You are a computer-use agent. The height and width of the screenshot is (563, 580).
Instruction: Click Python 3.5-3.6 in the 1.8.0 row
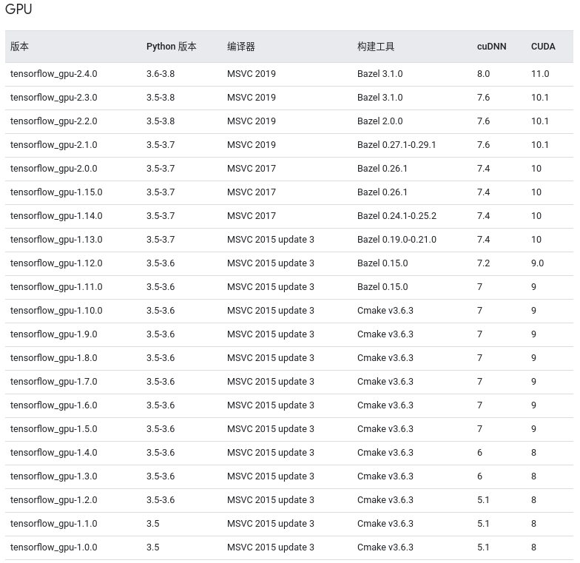coord(161,358)
